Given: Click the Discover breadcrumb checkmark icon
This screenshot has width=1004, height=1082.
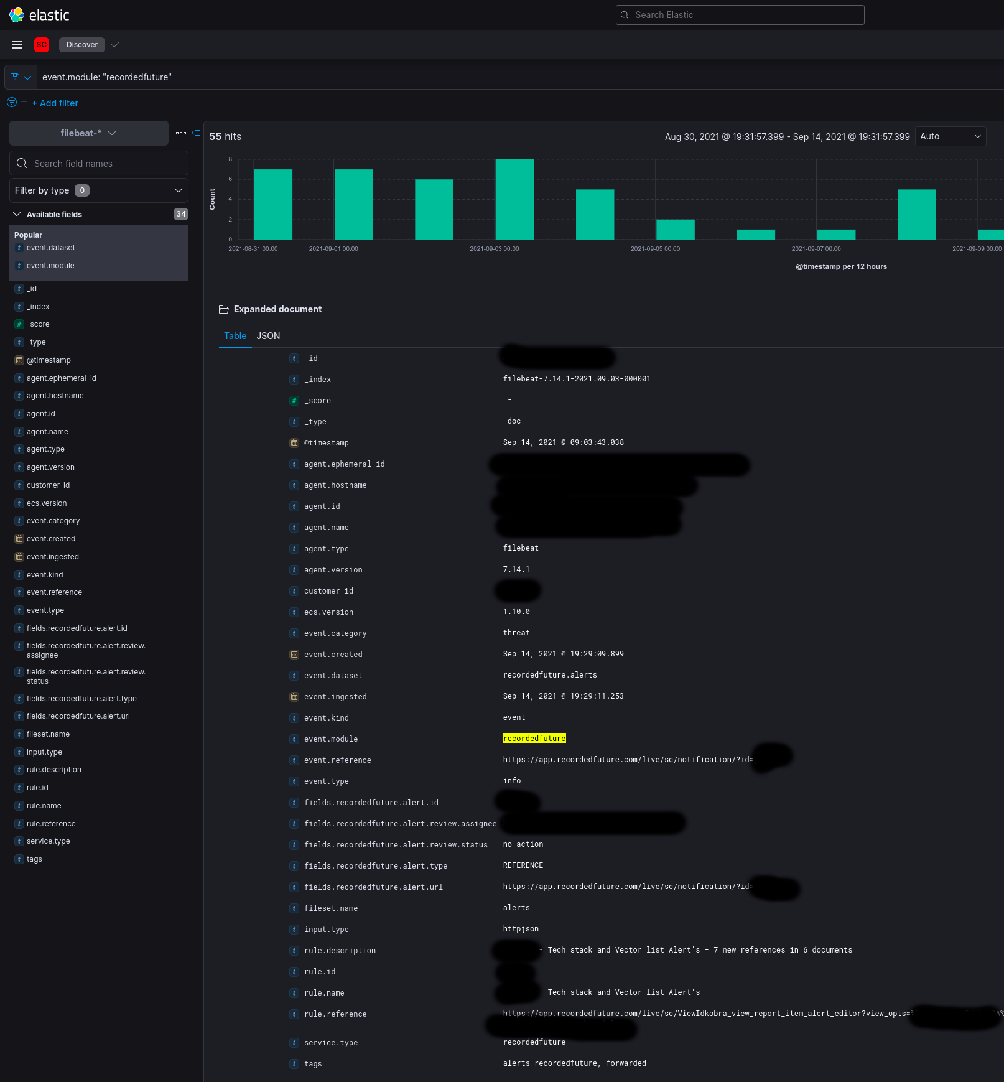Looking at the screenshot, I should tap(115, 45).
